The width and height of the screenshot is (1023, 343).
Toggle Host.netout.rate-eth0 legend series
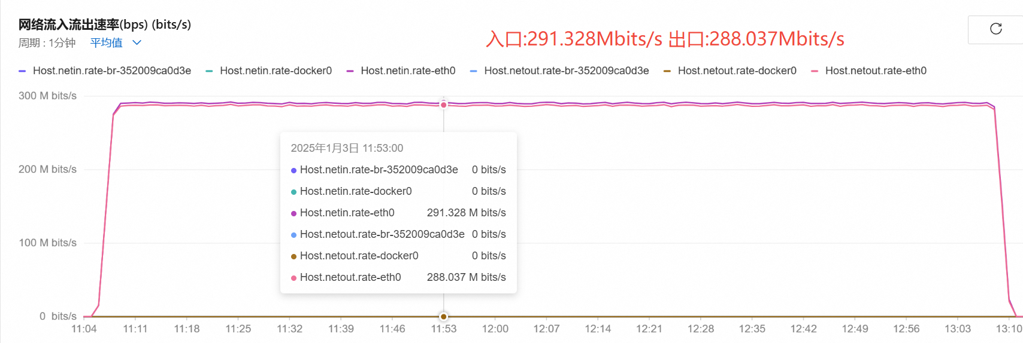(x=868, y=71)
